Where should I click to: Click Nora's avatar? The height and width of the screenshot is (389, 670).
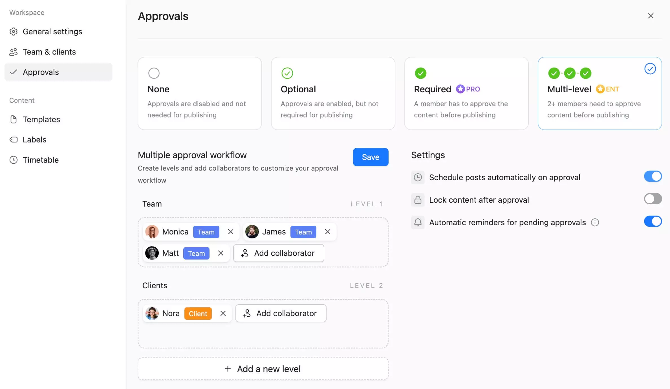152,313
